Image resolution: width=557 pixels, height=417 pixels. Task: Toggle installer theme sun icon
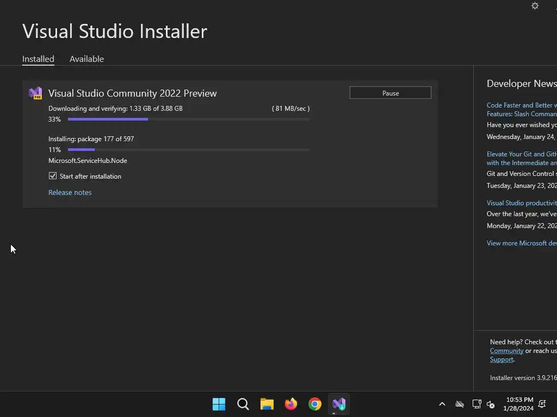tap(535, 5)
